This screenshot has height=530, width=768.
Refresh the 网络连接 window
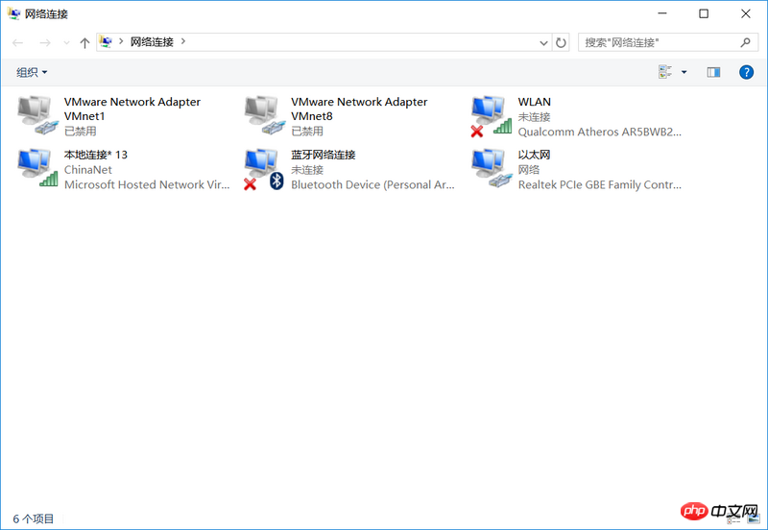[561, 42]
